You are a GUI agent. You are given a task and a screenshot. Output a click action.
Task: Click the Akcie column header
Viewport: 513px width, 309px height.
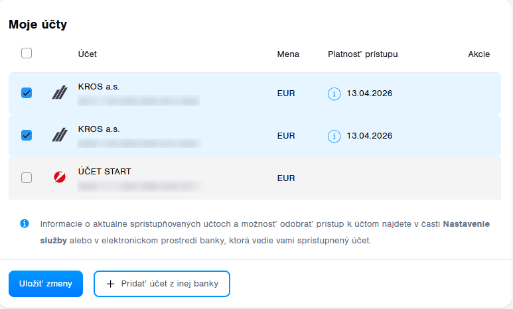(478, 54)
